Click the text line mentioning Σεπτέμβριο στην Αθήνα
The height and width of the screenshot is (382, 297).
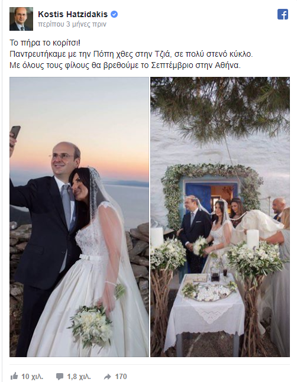[x=125, y=65]
